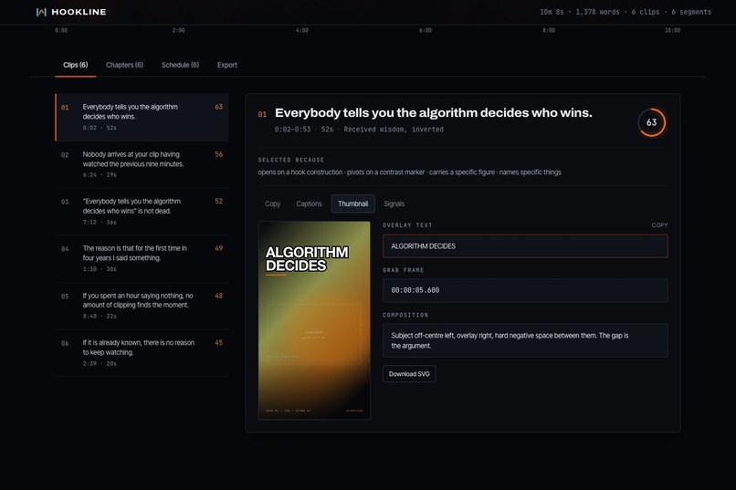This screenshot has width=736, height=490.
Task: Select the Copy sub-tab
Action: pos(272,204)
